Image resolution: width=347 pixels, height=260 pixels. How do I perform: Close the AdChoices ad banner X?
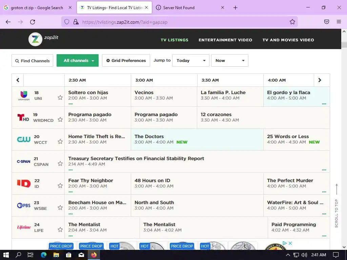[x=290, y=243]
